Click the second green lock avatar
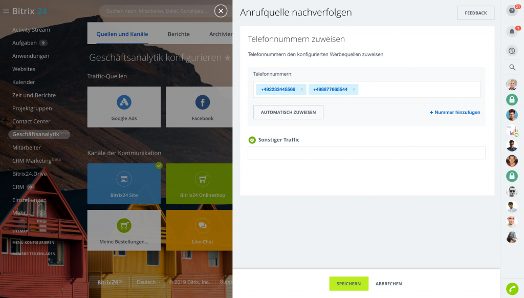Image resolution: width=524 pixels, height=298 pixels. pyautogui.click(x=512, y=176)
